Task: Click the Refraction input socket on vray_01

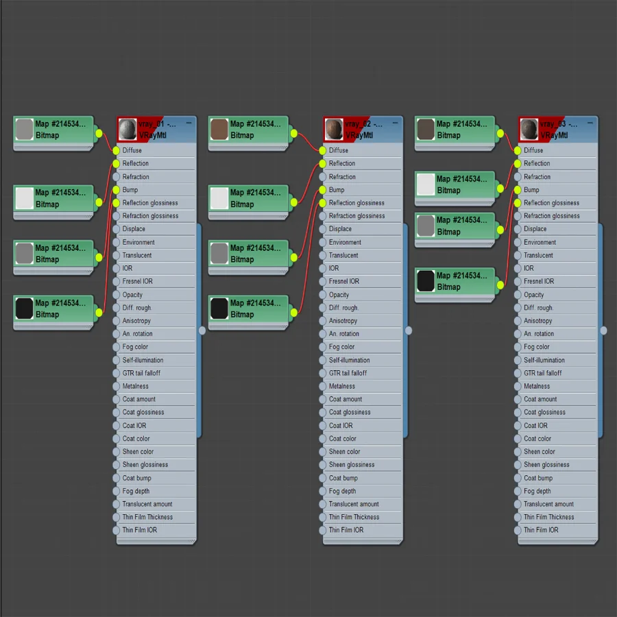Action: pos(116,177)
